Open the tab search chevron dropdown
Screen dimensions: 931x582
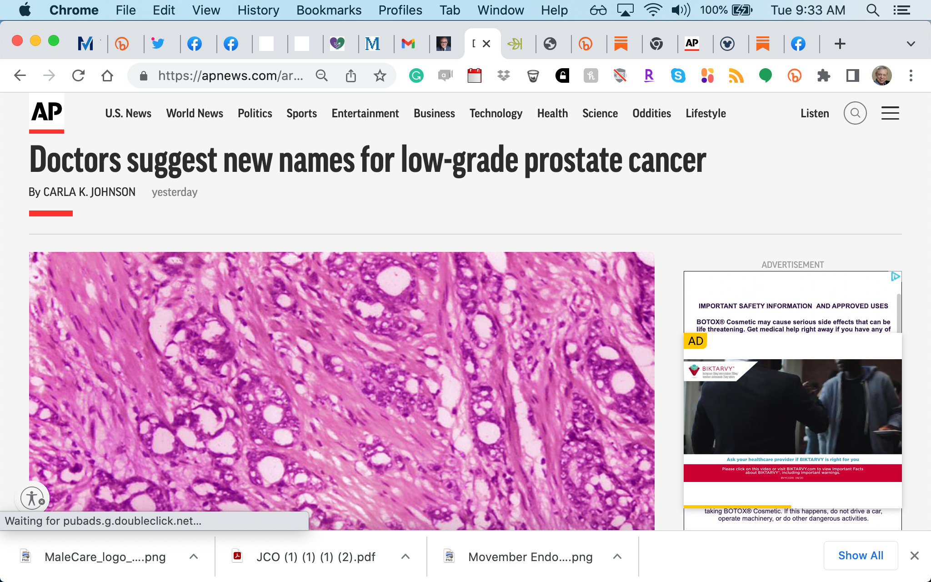[x=911, y=44]
